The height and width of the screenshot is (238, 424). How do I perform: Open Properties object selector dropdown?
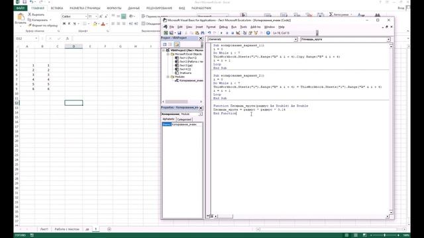200,114
